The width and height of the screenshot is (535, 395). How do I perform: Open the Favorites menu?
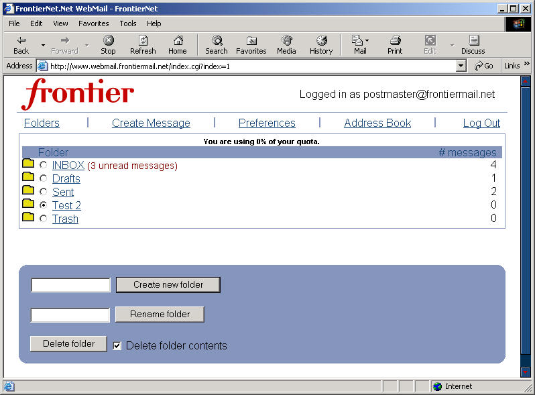(x=93, y=23)
